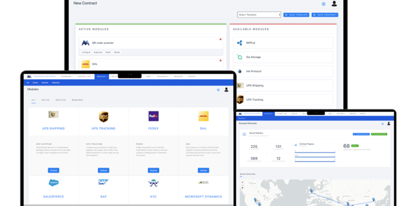412x206 pixels.
Task: Toggle the Active status on UPS Shipping
Action: pos(53,170)
